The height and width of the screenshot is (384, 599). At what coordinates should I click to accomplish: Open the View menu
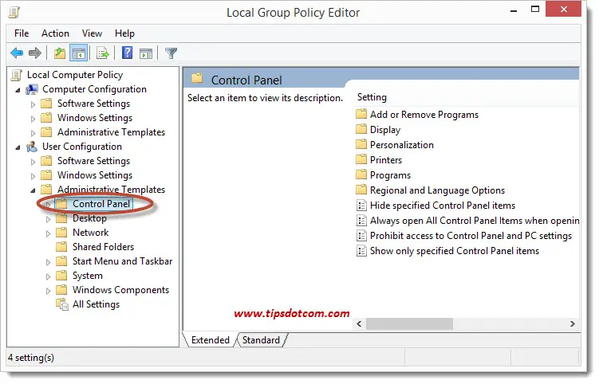pos(92,33)
